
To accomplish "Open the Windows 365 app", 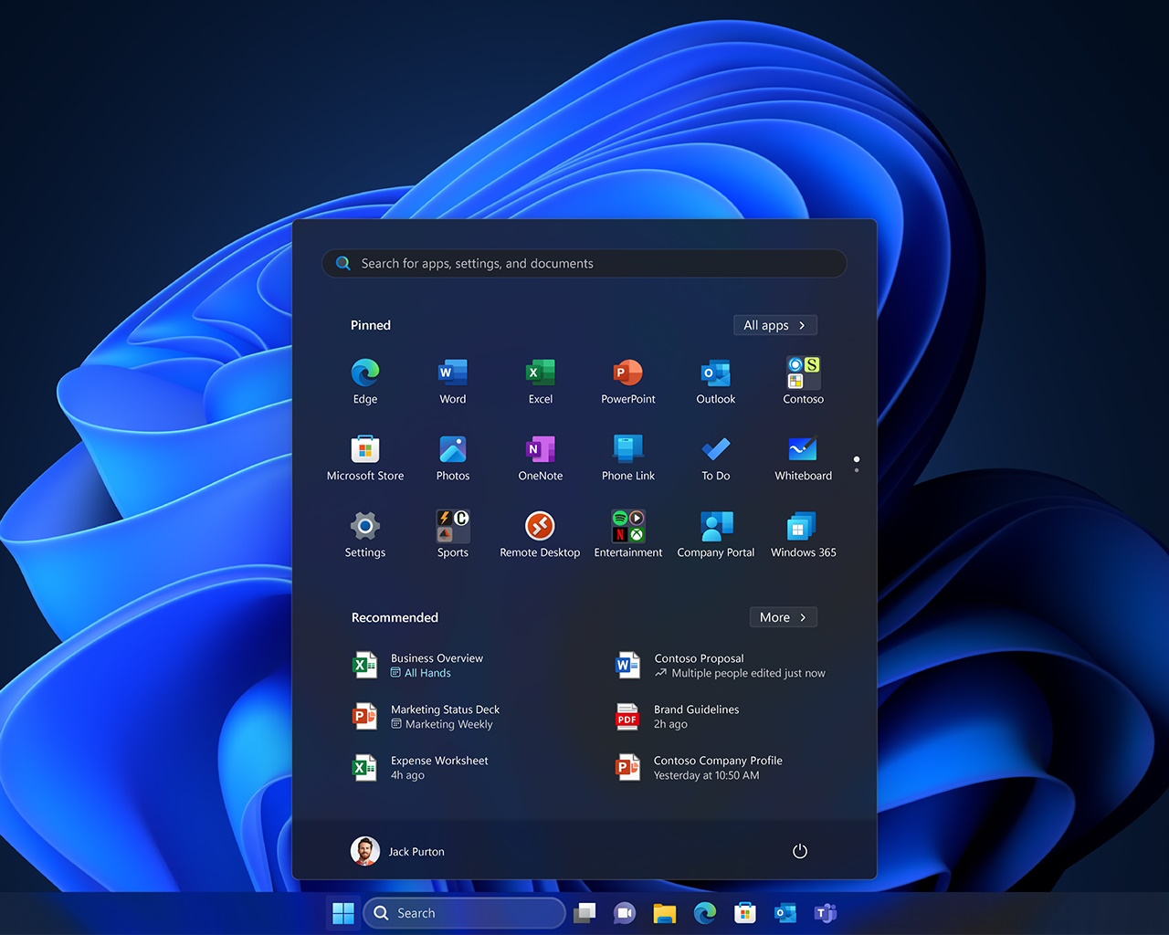I will pos(804,534).
